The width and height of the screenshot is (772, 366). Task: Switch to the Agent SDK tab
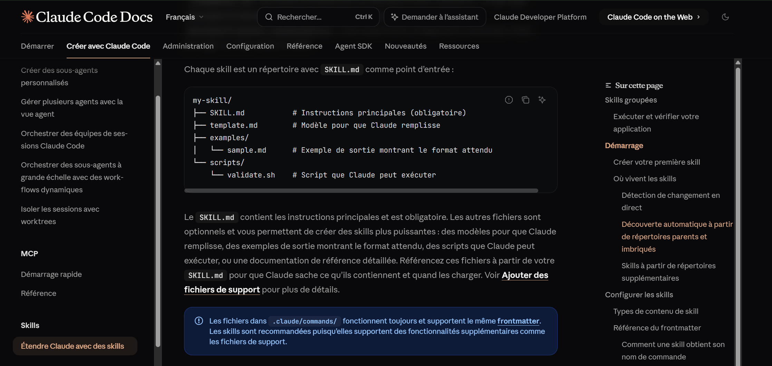pos(354,46)
